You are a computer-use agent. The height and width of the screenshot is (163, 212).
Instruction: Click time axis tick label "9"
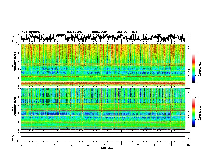click(x=171, y=145)
